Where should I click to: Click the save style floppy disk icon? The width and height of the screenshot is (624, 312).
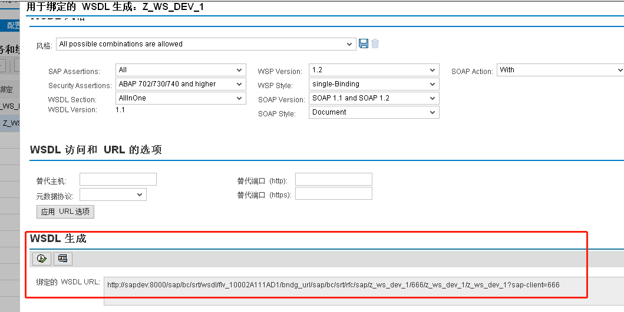pos(364,44)
